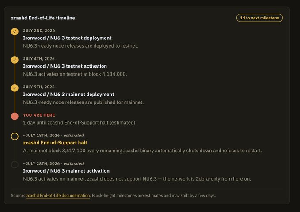The image size is (300, 212).
Task: Click the 'JULY 4TH, 2026' date label
Action: click(x=39, y=59)
